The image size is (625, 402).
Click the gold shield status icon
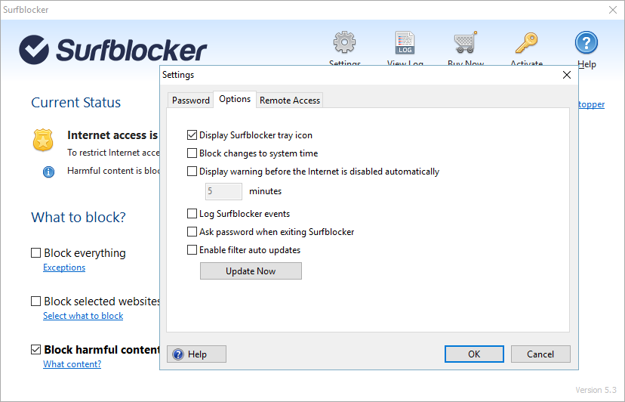pyautogui.click(x=43, y=140)
